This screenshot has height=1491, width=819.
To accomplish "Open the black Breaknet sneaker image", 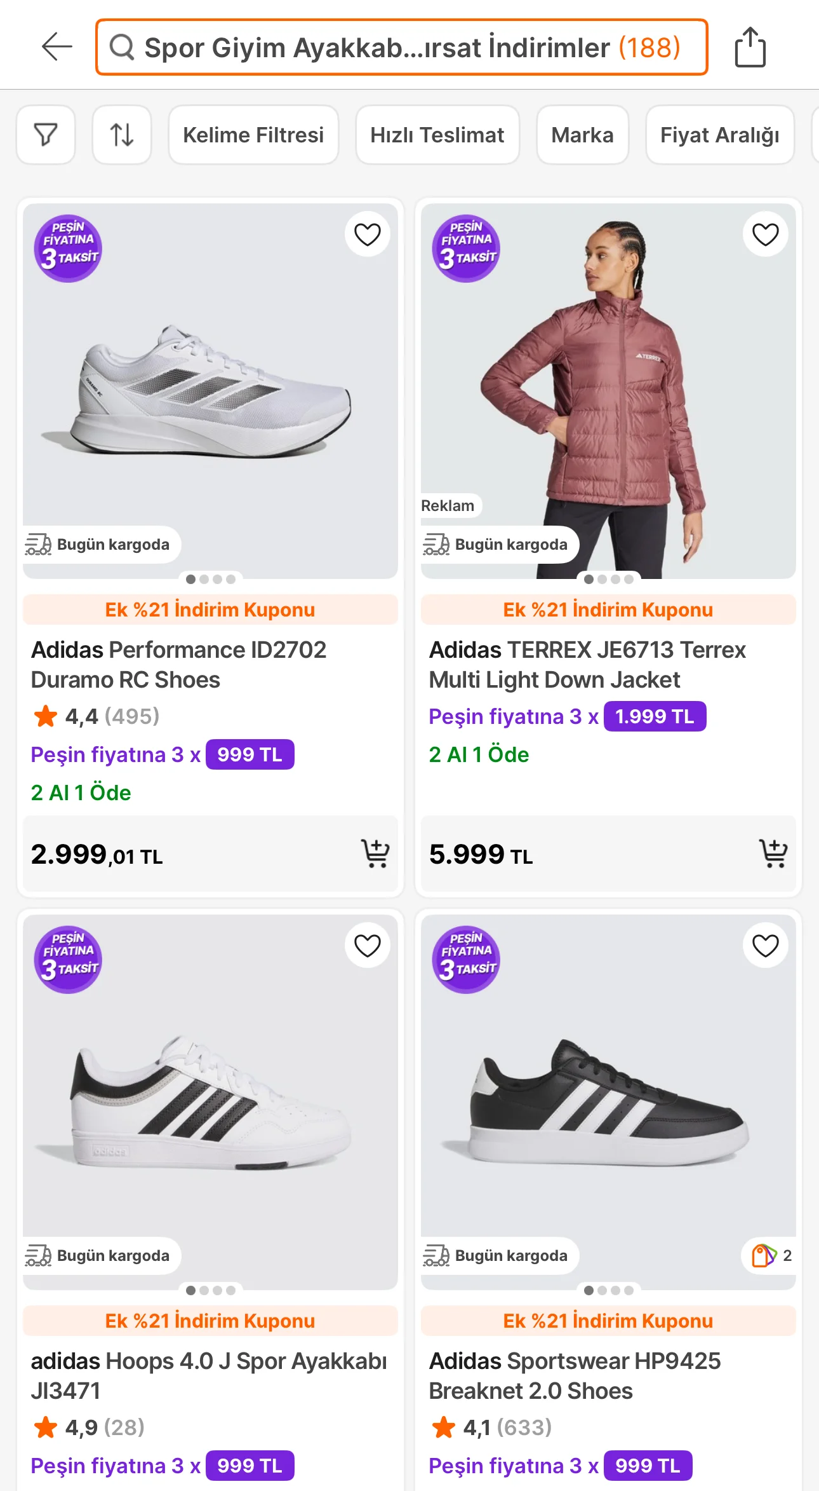I will coord(608,1100).
